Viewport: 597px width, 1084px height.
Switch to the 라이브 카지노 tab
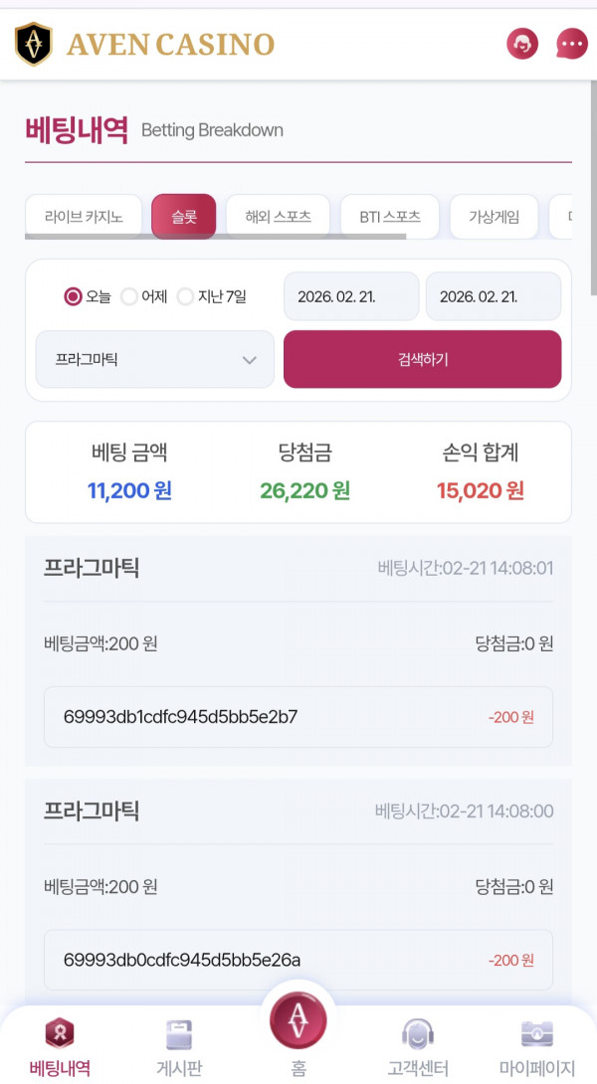[x=83, y=216]
